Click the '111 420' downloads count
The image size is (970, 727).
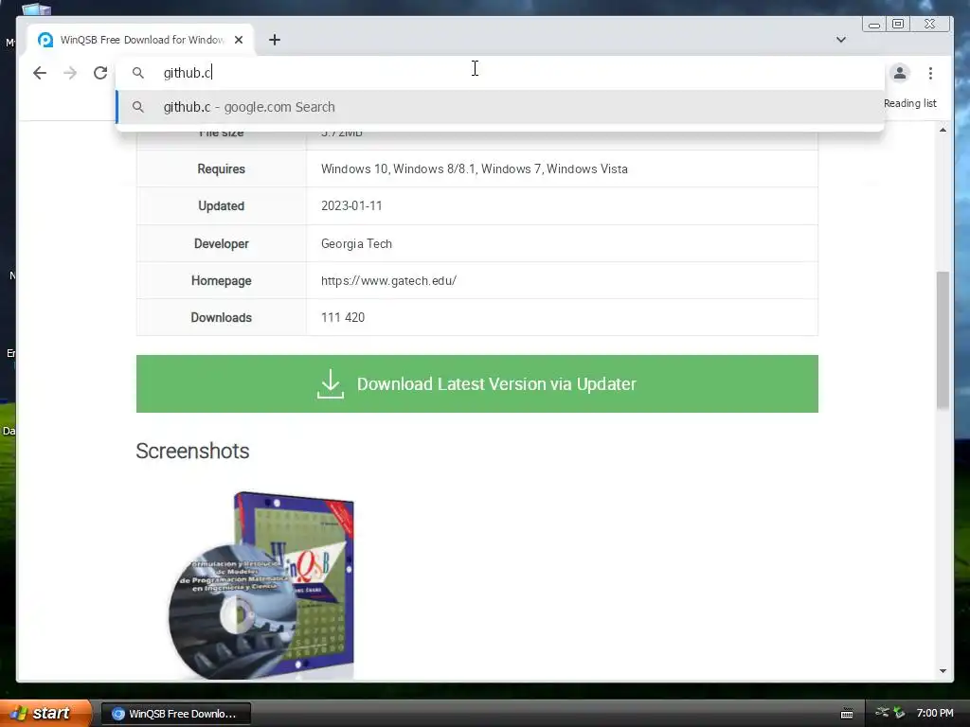343,317
